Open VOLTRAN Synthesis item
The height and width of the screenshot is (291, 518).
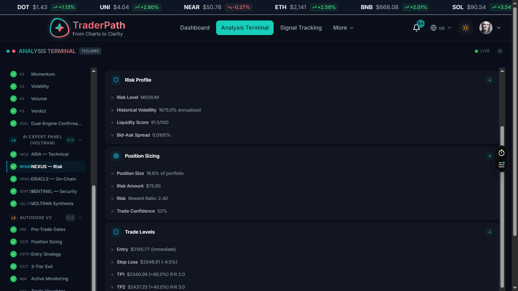click(46, 203)
